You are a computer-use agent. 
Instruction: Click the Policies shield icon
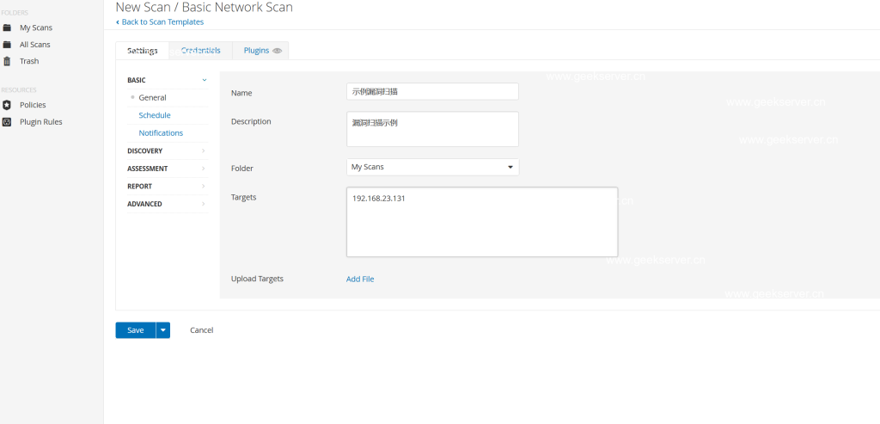click(7, 105)
